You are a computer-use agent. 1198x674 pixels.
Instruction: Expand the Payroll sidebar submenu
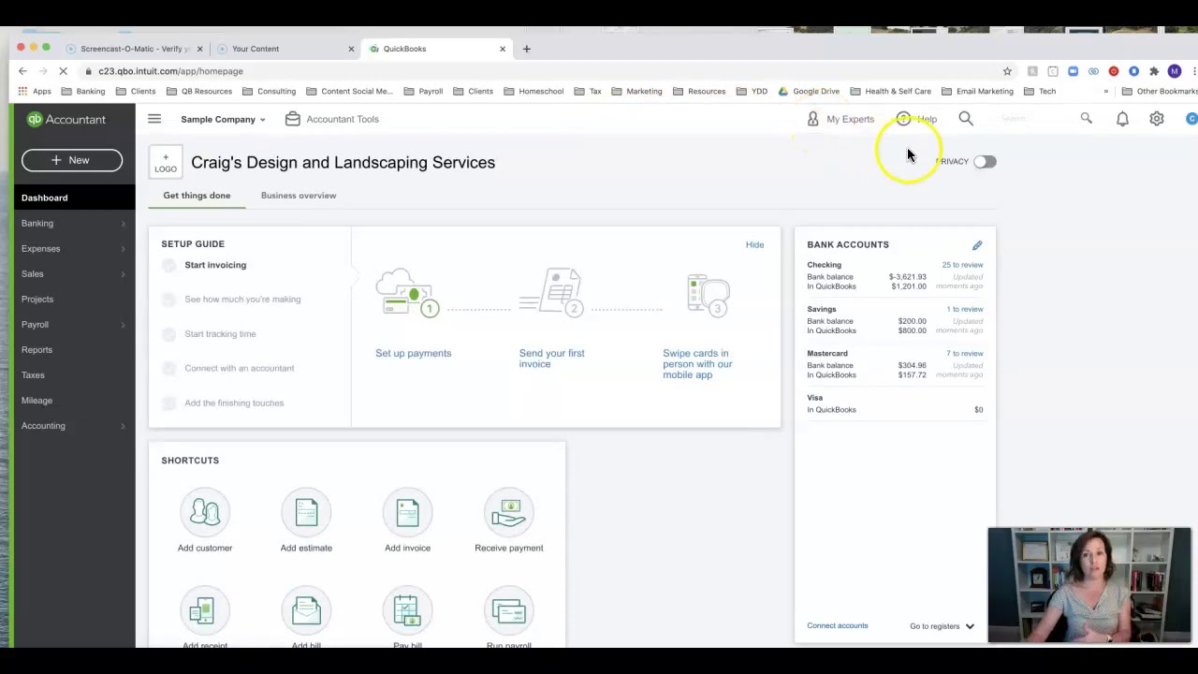click(123, 324)
